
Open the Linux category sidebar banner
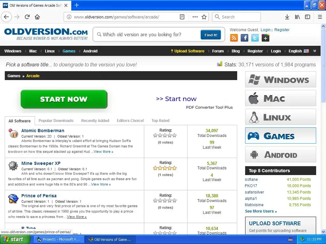coord(280,117)
